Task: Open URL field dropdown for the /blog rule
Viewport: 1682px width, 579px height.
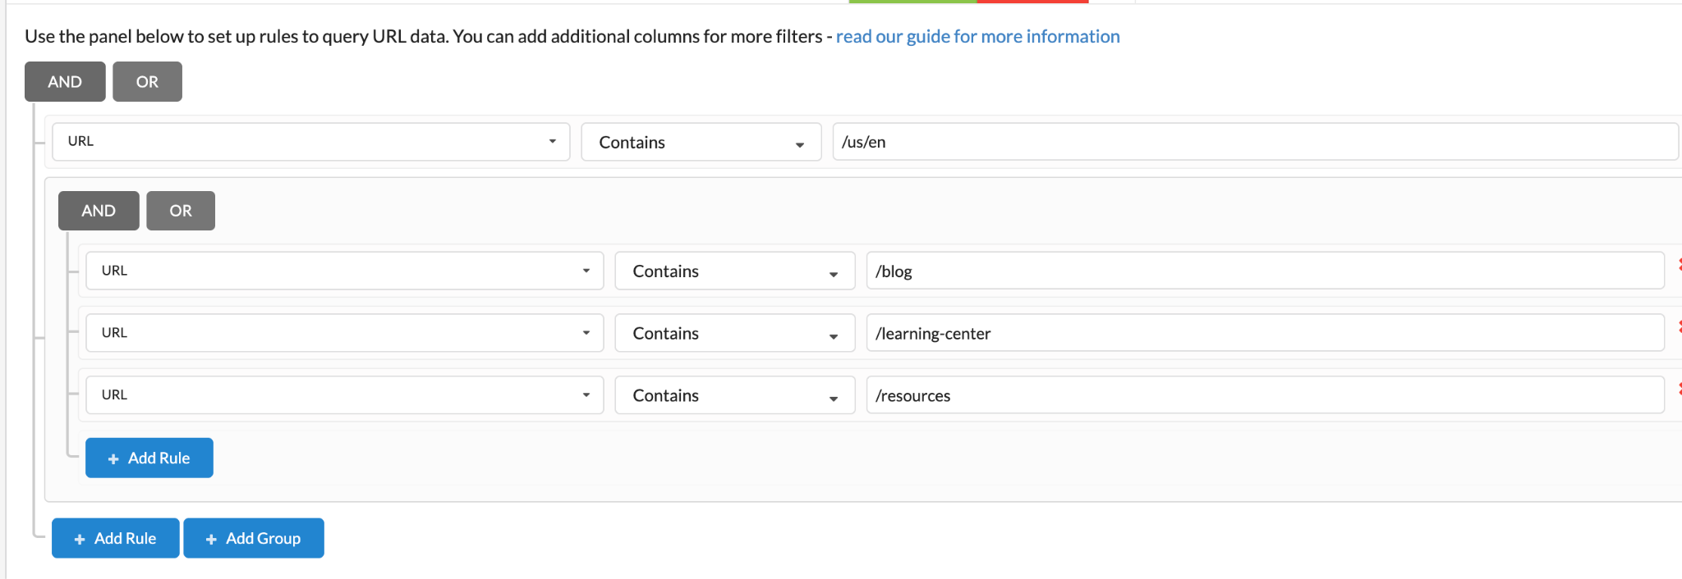Action: (344, 271)
